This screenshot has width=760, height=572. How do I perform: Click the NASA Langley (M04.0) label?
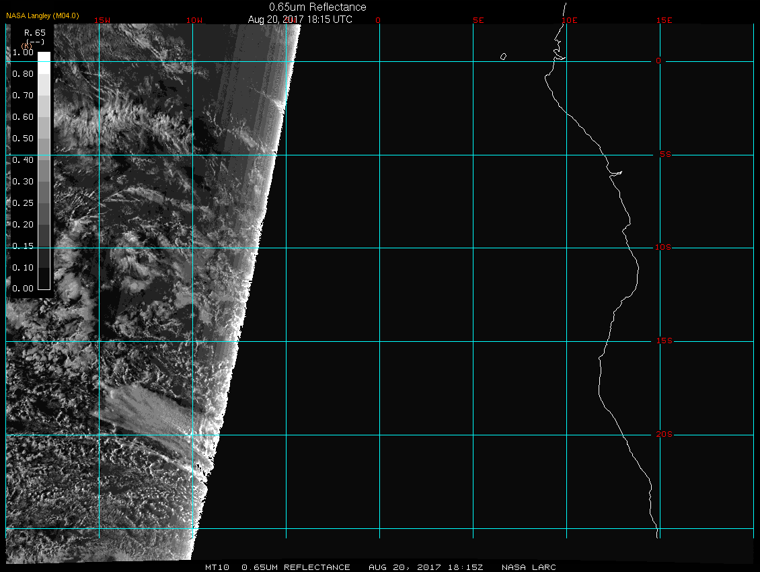click(42, 15)
